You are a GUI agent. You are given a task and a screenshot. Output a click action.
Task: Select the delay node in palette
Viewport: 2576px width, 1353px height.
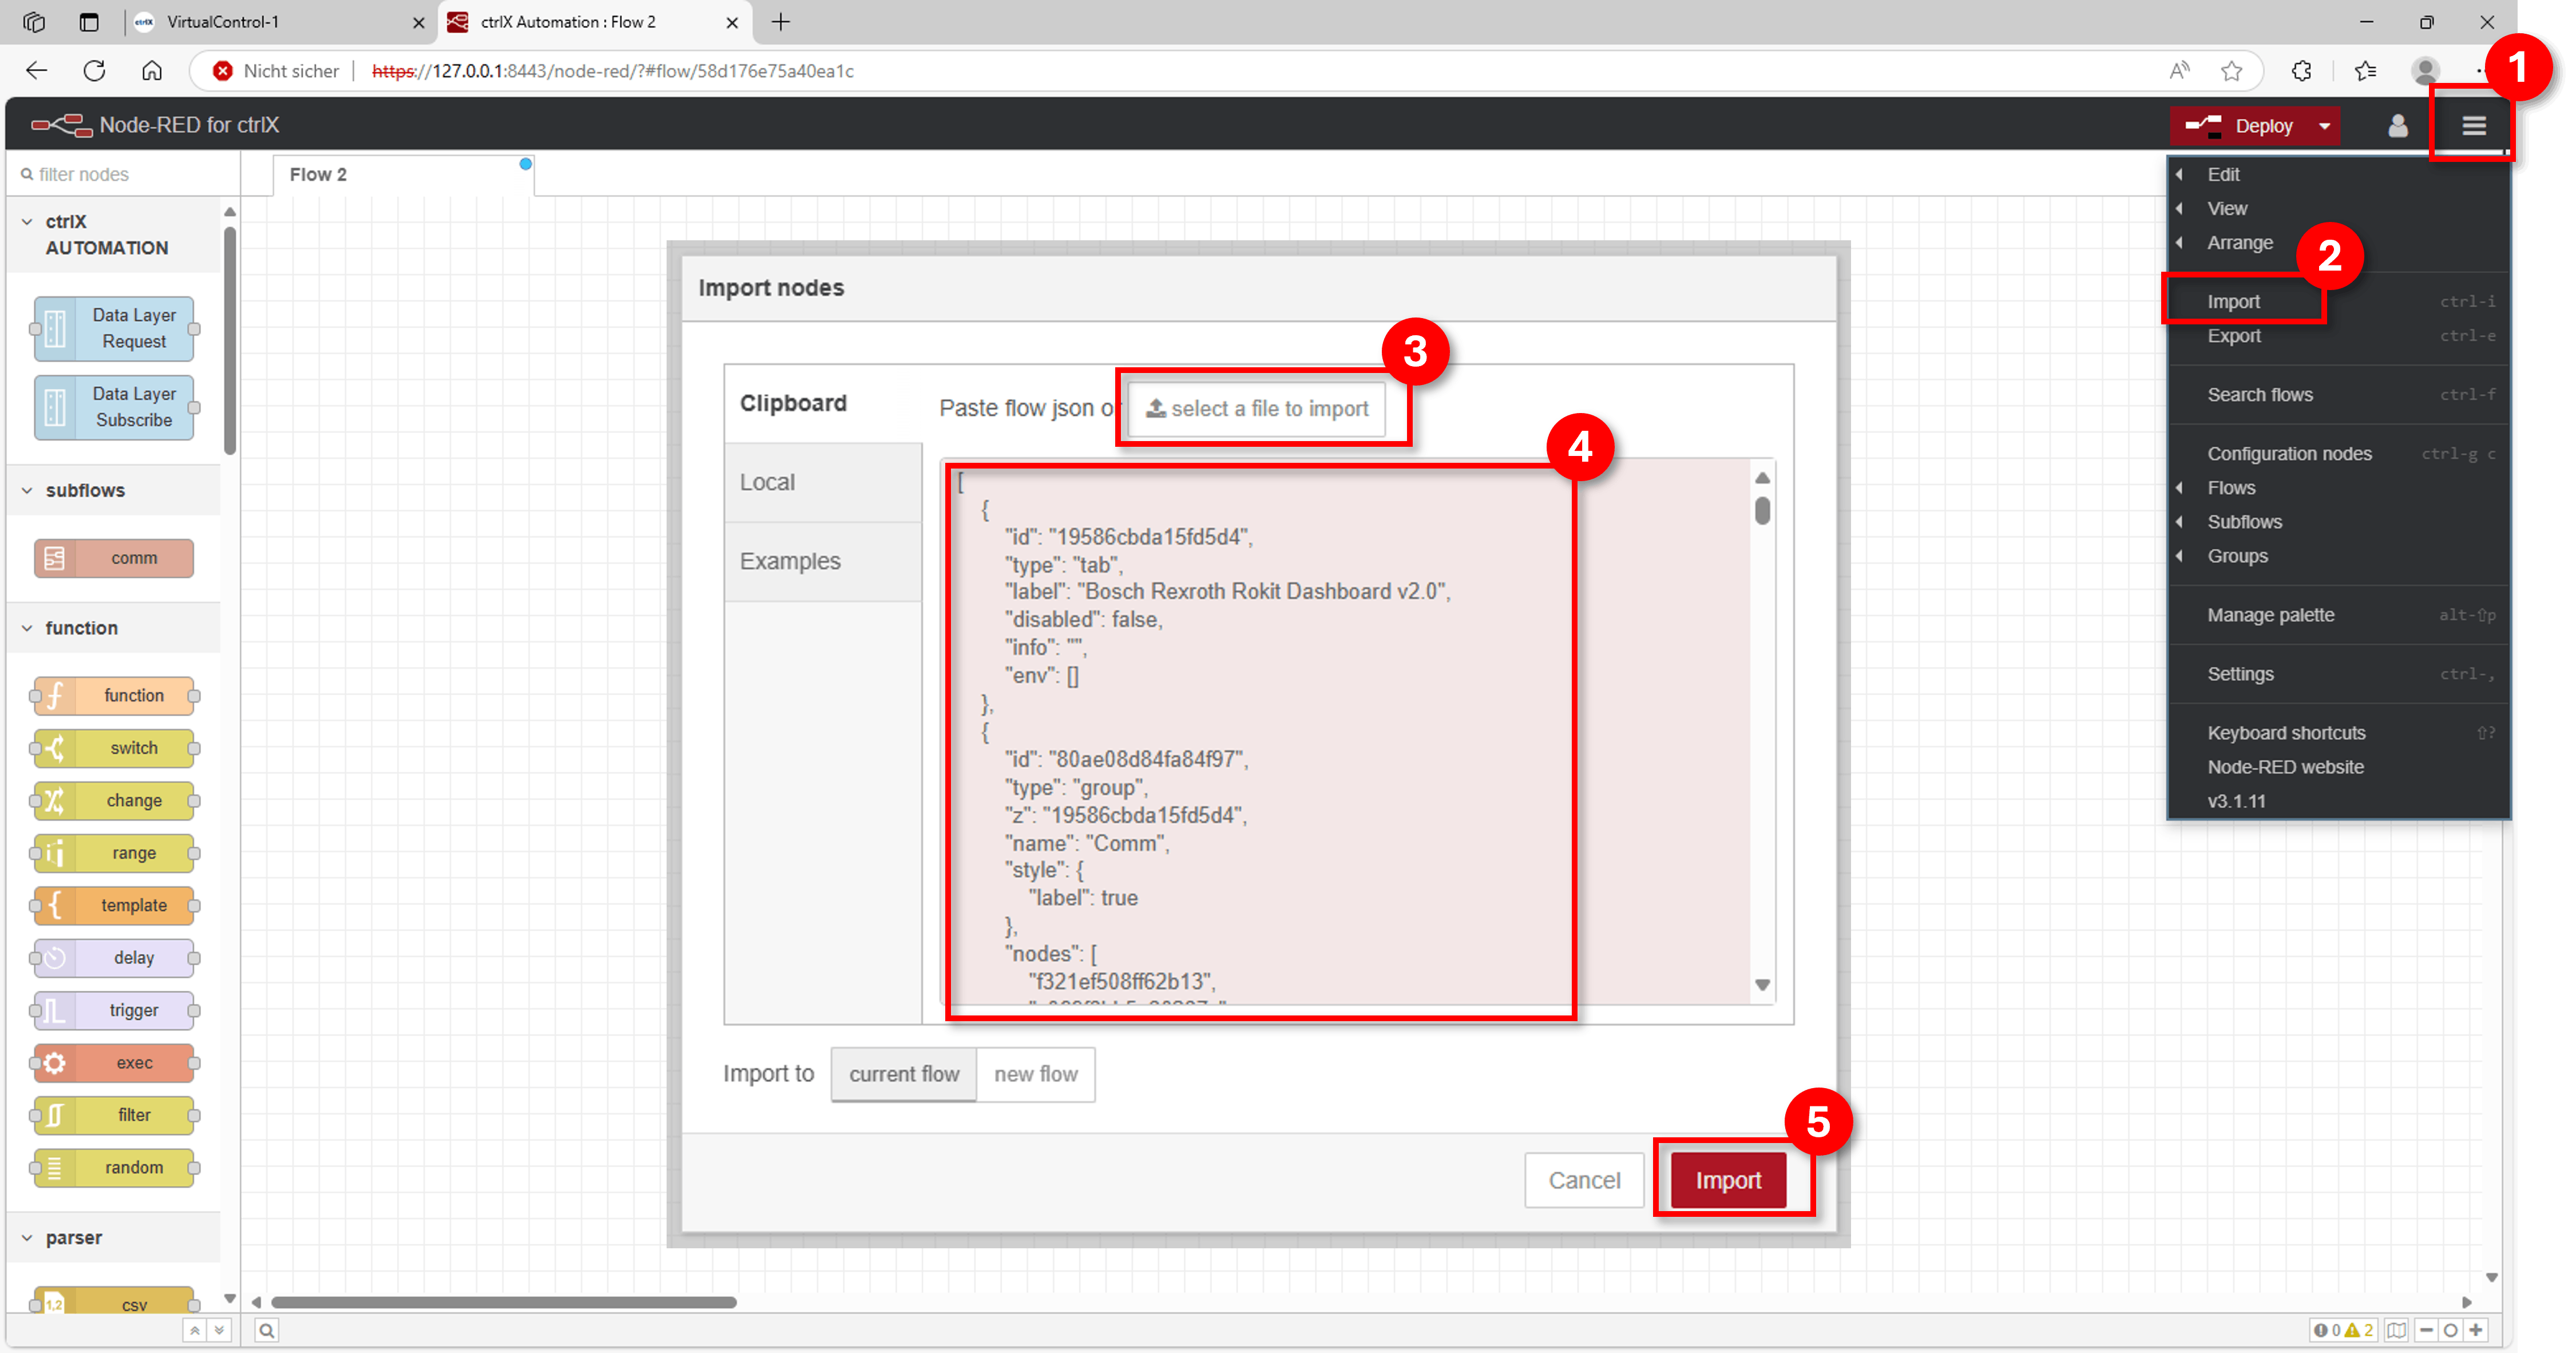pos(114,958)
